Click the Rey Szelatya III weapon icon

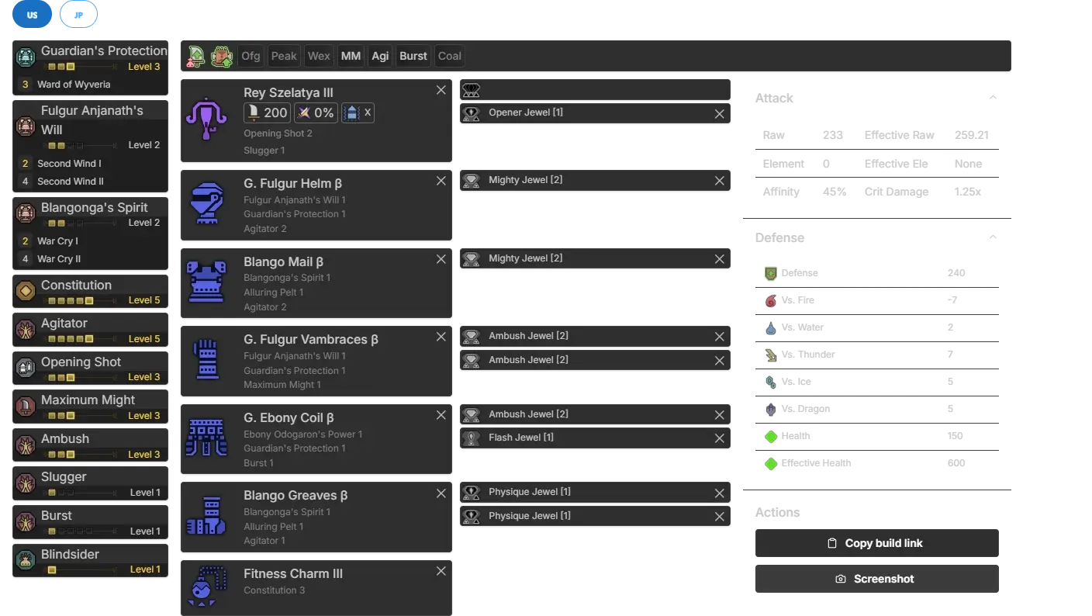pos(206,119)
